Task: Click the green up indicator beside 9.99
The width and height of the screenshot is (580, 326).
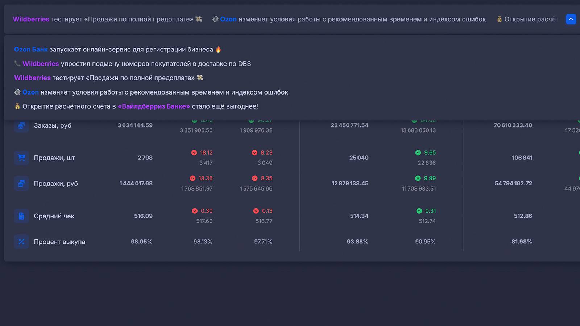Action: 418,179
